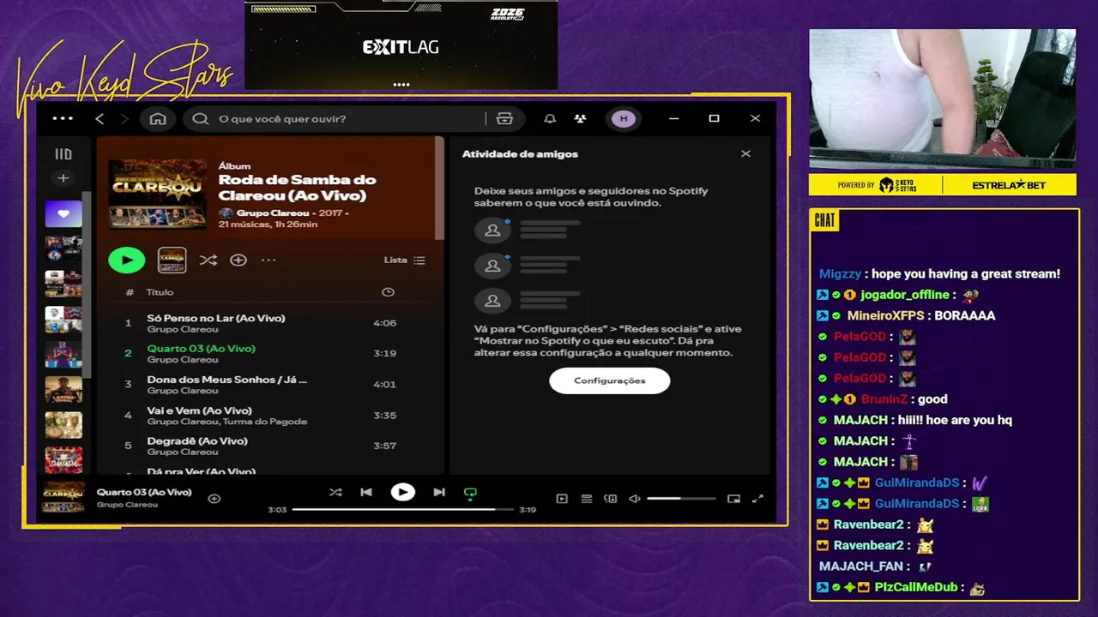Image resolution: width=1098 pixels, height=617 pixels.
Task: Toggle shuffle in the player bar
Action: [x=335, y=492]
